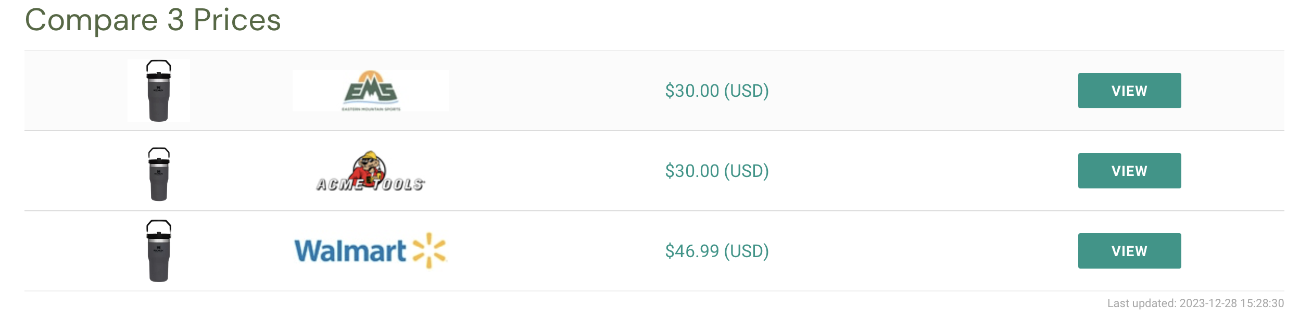Click the Eastern Mountain Sports tagline text
Screen dimensions: 1312x330
[x=371, y=109]
